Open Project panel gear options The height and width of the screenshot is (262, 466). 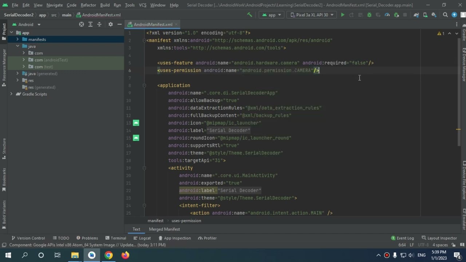pos(110,24)
